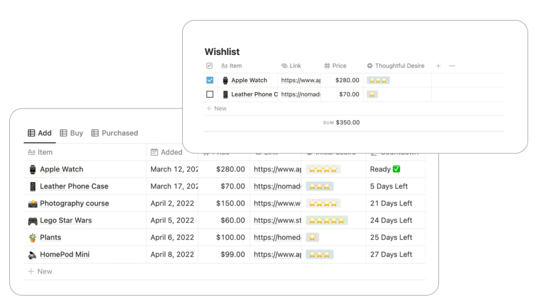Open the three-dot options menu in Wishlist header
546x307 pixels.
click(452, 66)
